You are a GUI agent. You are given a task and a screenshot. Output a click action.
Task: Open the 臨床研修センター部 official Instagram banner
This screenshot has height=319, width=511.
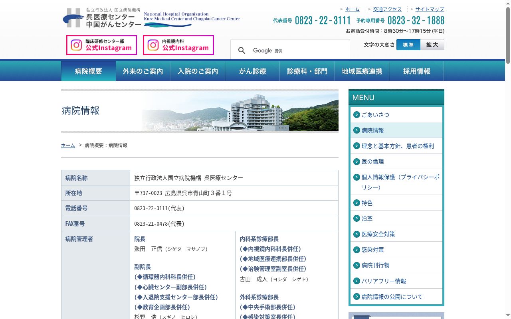coord(101,45)
